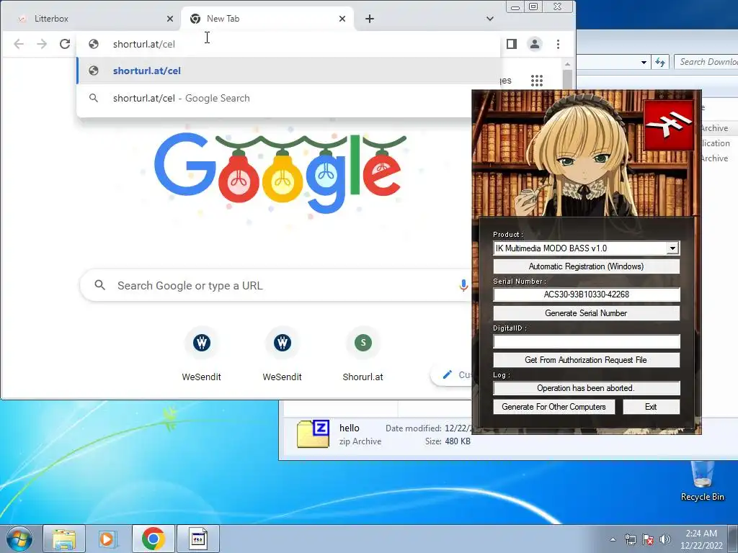Click Search Downloads box in Explorer

708,62
